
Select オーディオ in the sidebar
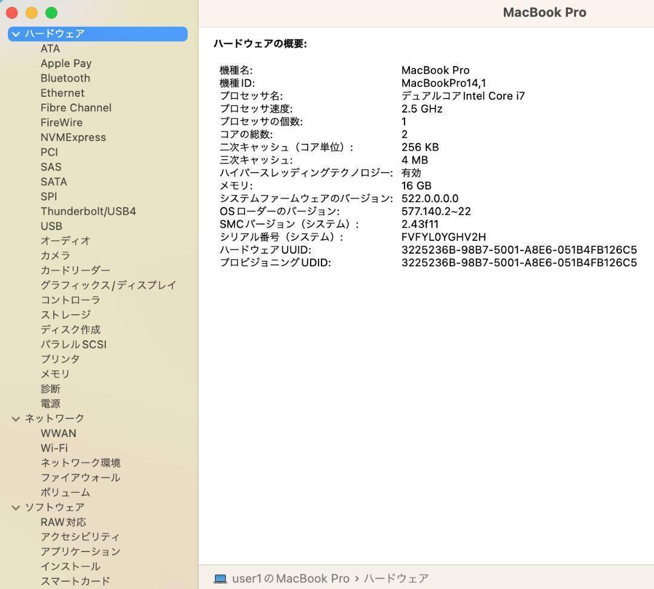coord(65,241)
